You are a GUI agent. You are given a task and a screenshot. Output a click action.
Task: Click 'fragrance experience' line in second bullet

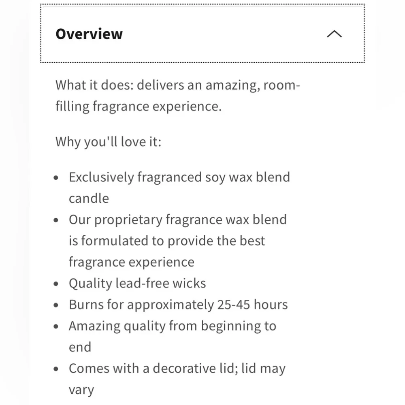click(132, 262)
